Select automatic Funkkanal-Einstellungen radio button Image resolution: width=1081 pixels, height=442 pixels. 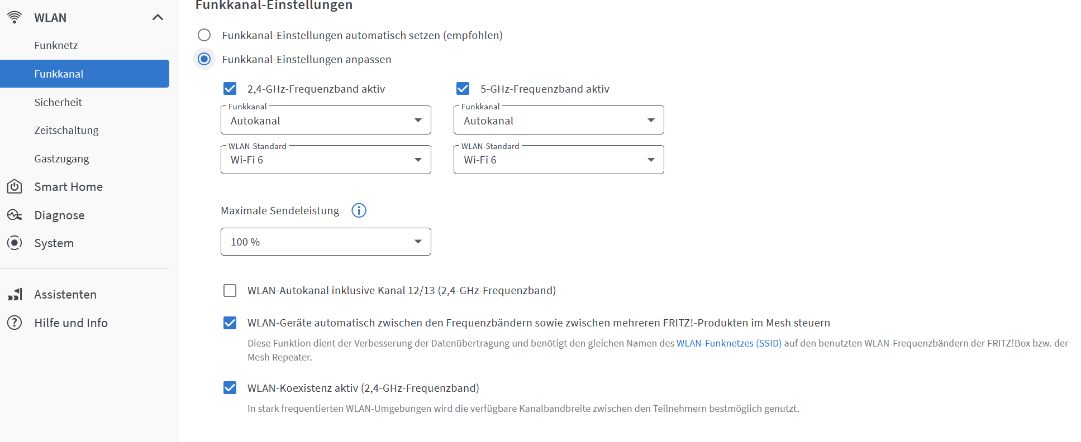[204, 35]
